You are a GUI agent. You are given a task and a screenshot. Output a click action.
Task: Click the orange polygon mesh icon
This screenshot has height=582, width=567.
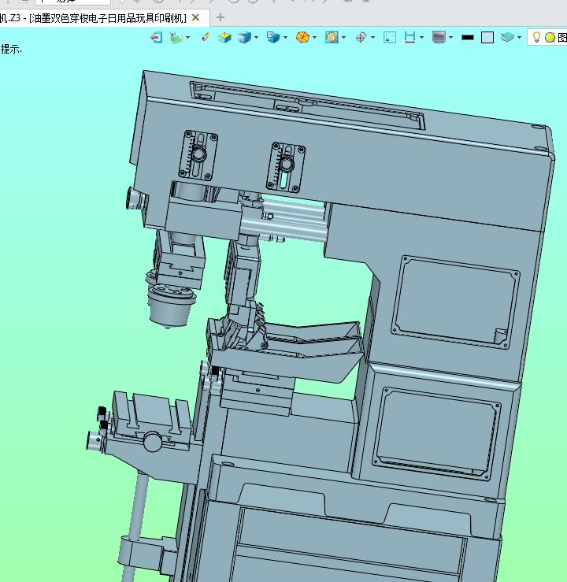302,38
